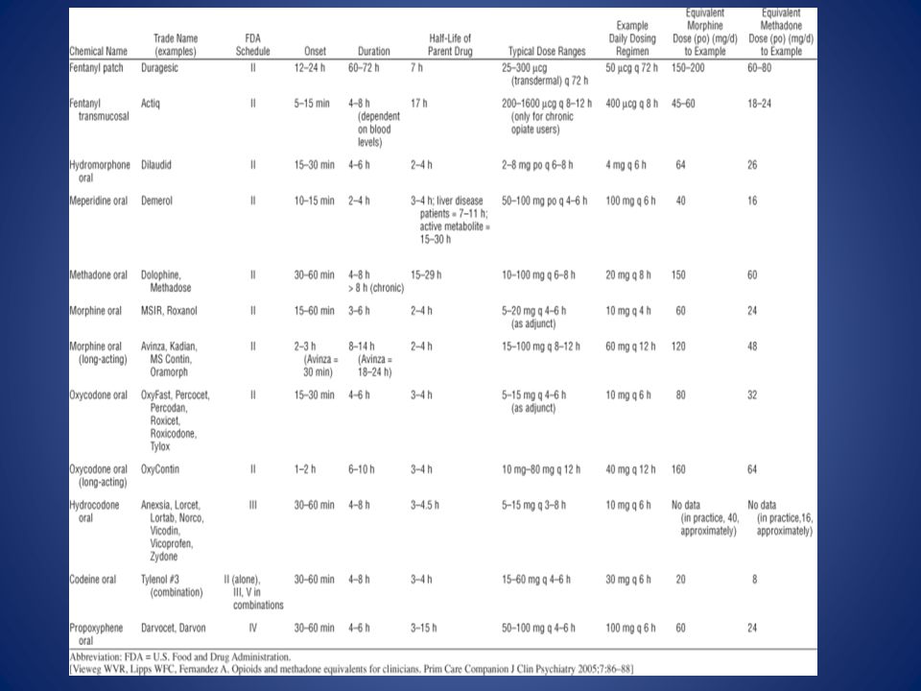Click 'Equivalent Morphine Dose' column header

705,32
